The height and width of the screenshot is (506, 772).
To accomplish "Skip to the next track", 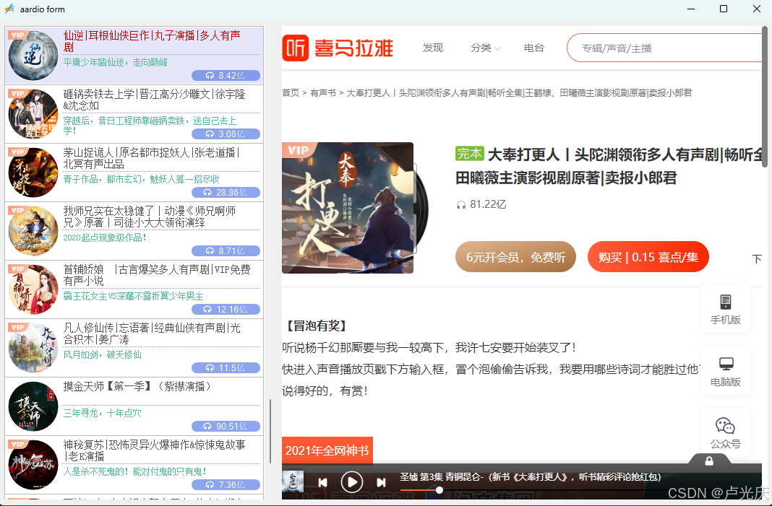I will (381, 482).
